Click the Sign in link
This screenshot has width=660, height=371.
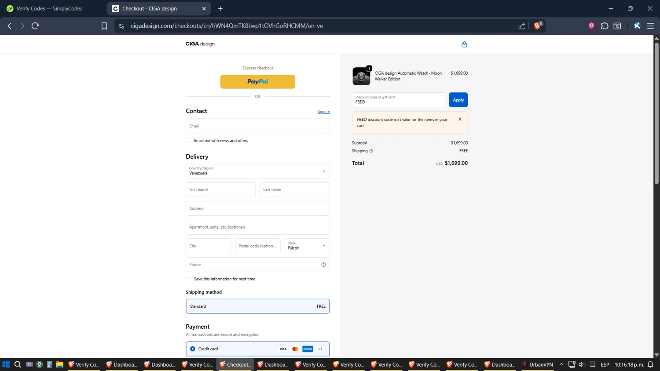coord(324,112)
